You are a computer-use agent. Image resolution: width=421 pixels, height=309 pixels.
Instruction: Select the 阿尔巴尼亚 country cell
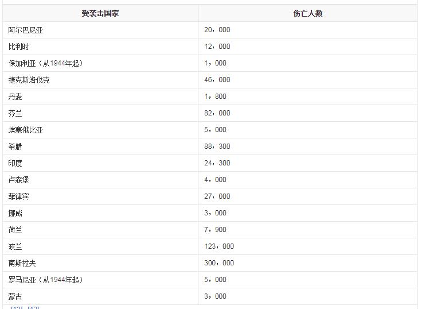tap(100, 30)
